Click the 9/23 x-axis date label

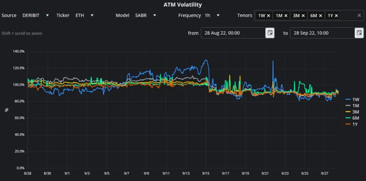point(285,173)
